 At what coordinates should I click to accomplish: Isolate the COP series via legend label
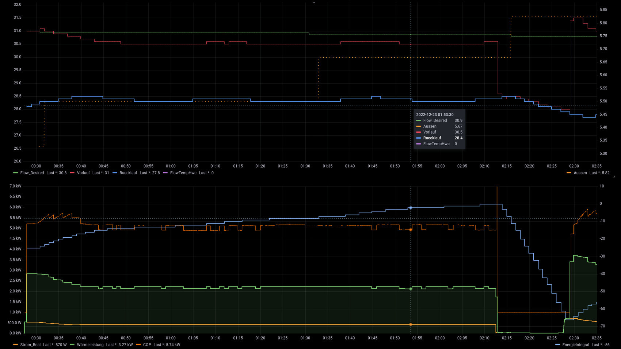147,345
